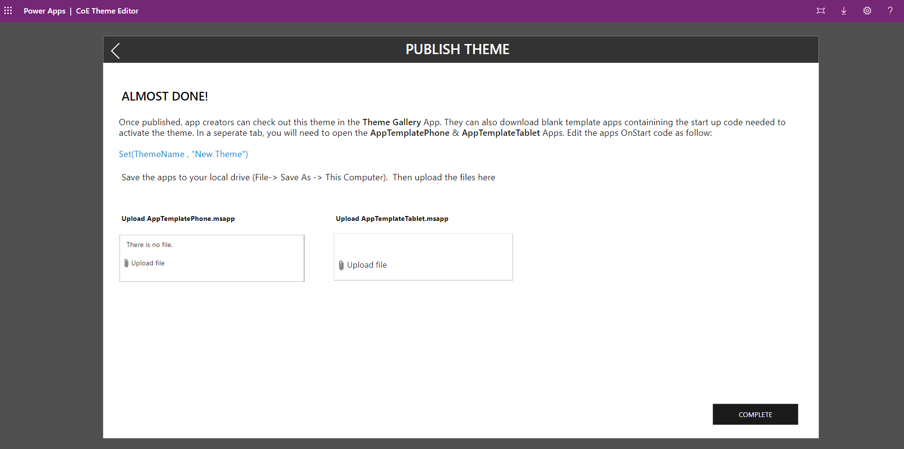
Task: Click the 'Upload AppTemplatePhone.msapp' label
Action: (x=178, y=218)
